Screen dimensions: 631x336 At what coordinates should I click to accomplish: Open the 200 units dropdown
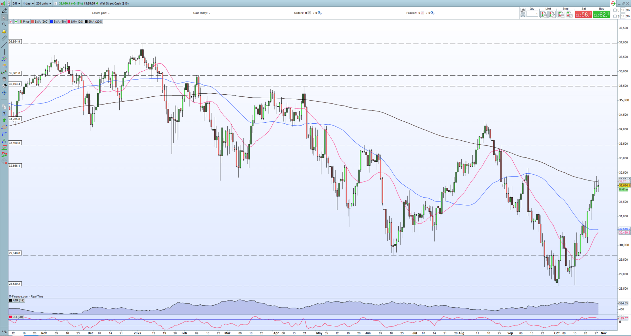click(x=44, y=3)
